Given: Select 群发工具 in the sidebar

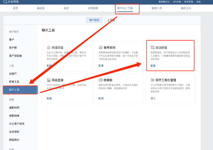Looking at the screenshot, I should coord(14,82).
